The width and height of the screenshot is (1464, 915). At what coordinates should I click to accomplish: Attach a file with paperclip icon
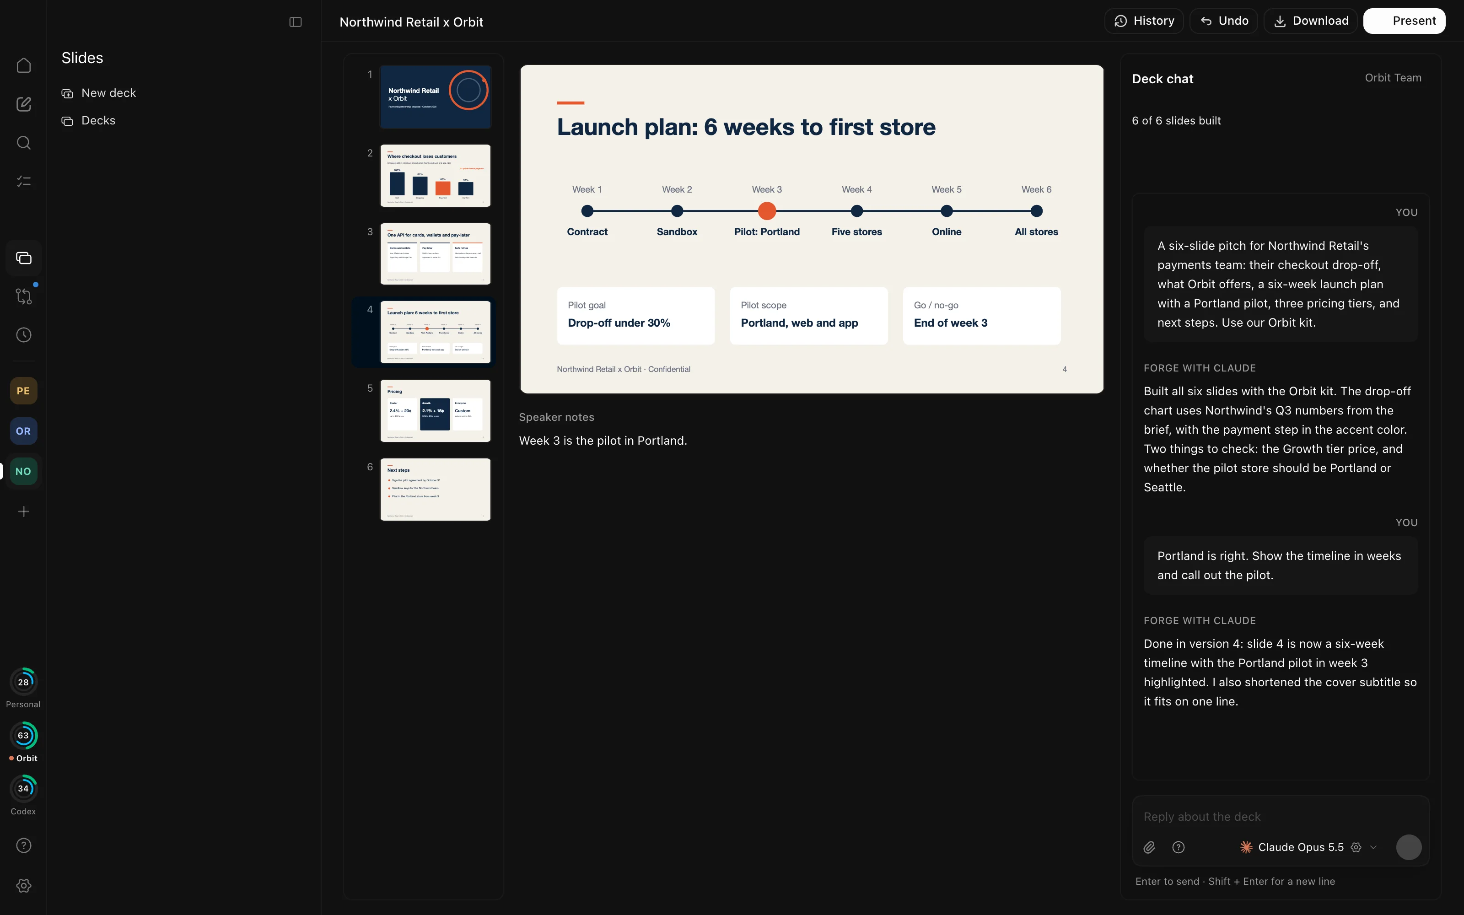(1149, 847)
